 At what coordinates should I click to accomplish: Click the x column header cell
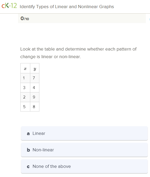25,68
